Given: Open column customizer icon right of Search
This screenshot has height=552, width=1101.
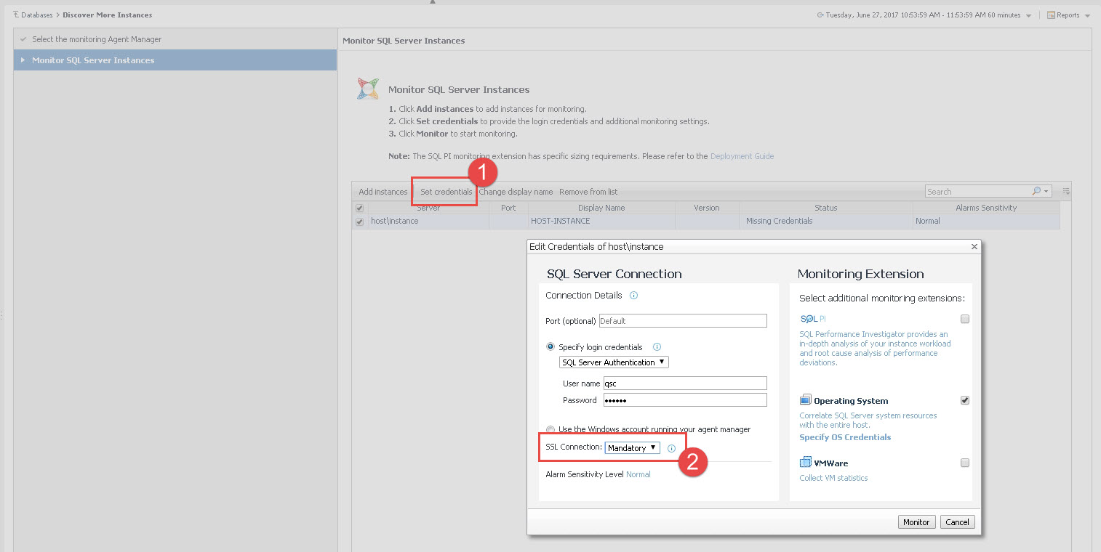Looking at the screenshot, I should click(1066, 192).
